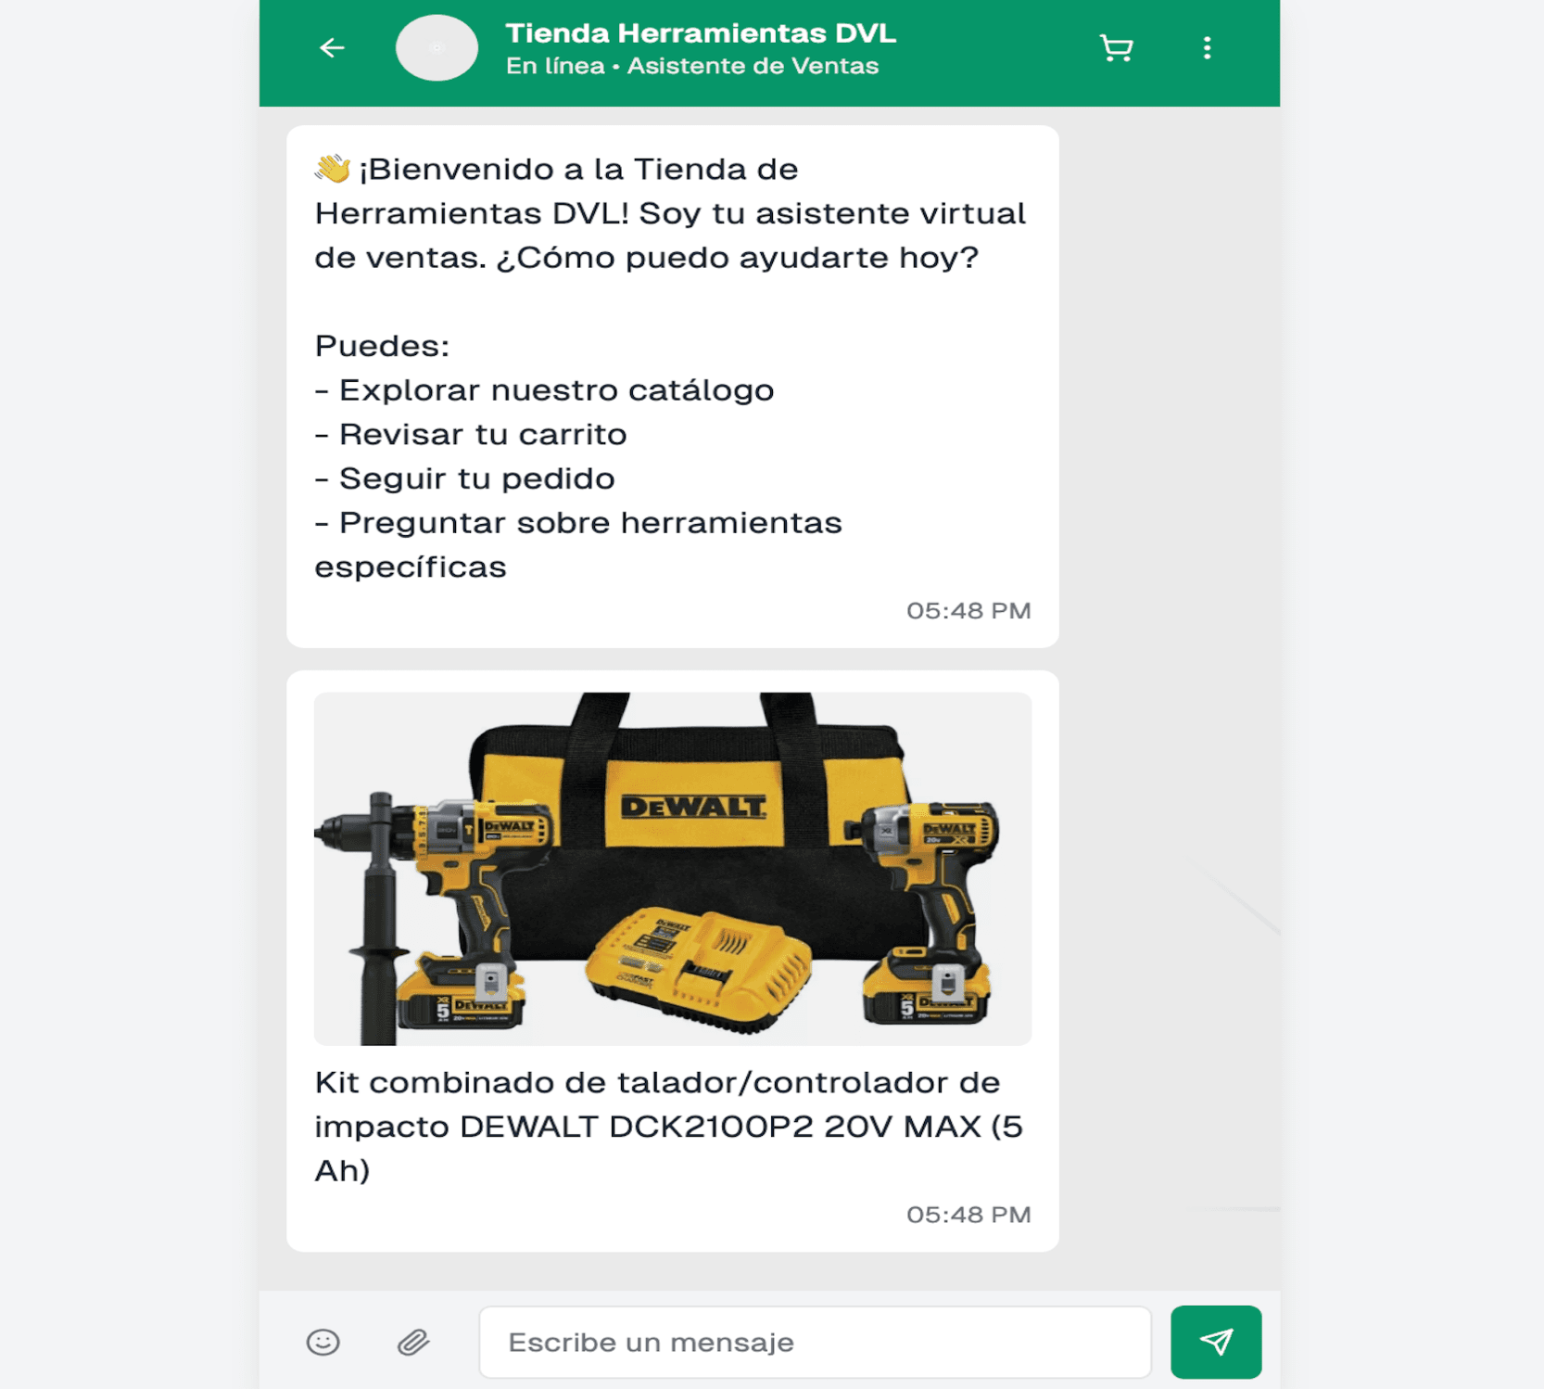Click the store profile avatar

click(x=437, y=48)
